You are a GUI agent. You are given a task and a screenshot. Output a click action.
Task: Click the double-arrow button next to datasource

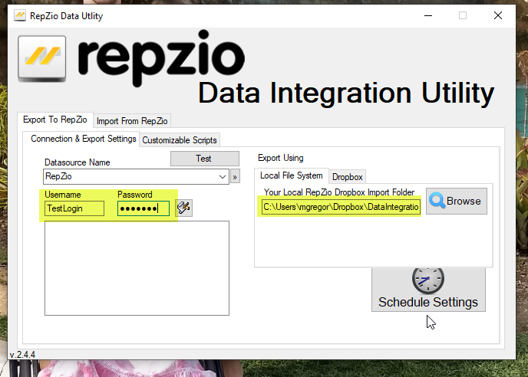235,176
